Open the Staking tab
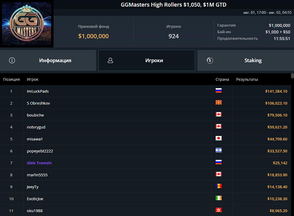The width and height of the screenshot is (294, 216). pyautogui.click(x=245, y=60)
